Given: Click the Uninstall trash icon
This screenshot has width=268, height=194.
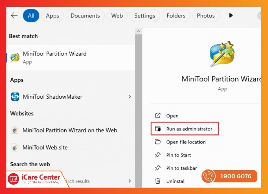Looking at the screenshot, I should [x=158, y=181].
